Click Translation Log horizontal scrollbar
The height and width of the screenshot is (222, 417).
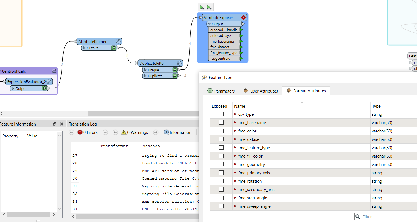pyautogui.click(x=138, y=216)
